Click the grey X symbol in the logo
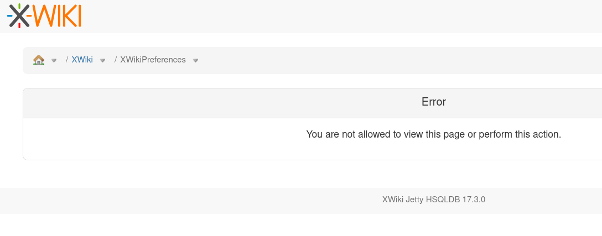 pyautogui.click(x=19, y=16)
